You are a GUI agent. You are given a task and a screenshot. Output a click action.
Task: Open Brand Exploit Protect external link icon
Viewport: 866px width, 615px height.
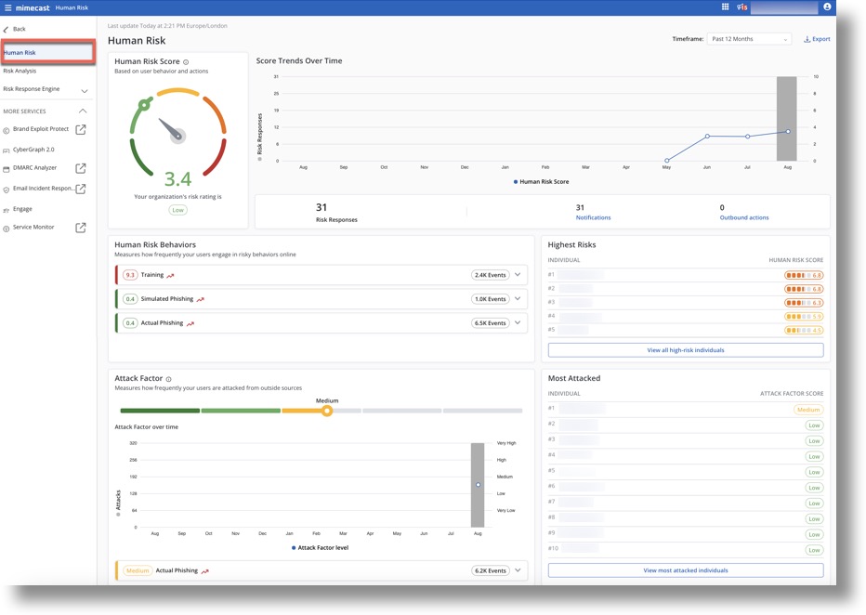(81, 130)
